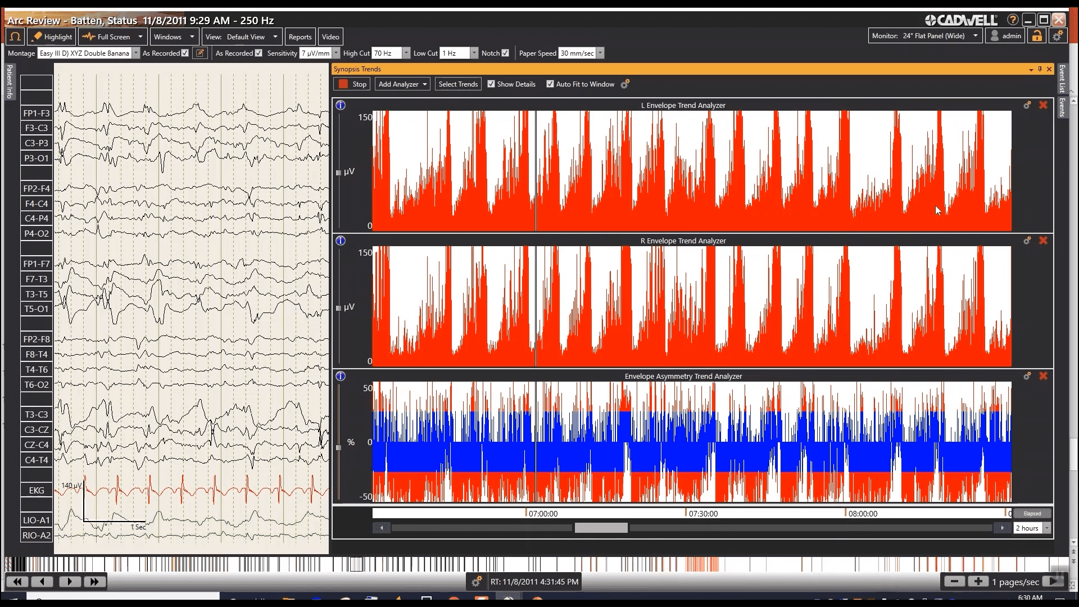Click the montage edit pencil icon
1079x607 pixels.
tap(200, 53)
